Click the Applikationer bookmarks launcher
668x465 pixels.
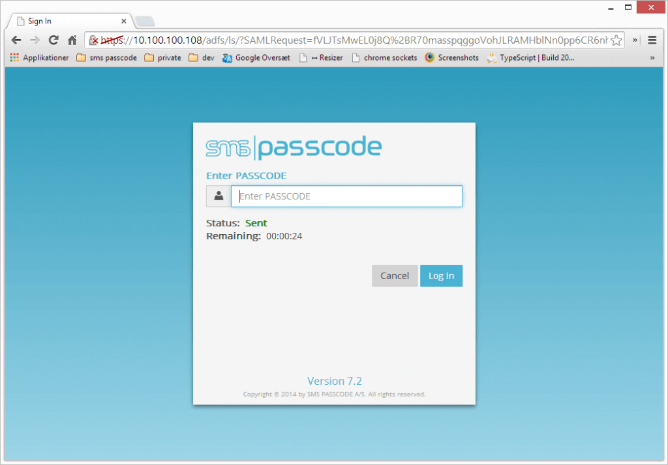point(42,57)
